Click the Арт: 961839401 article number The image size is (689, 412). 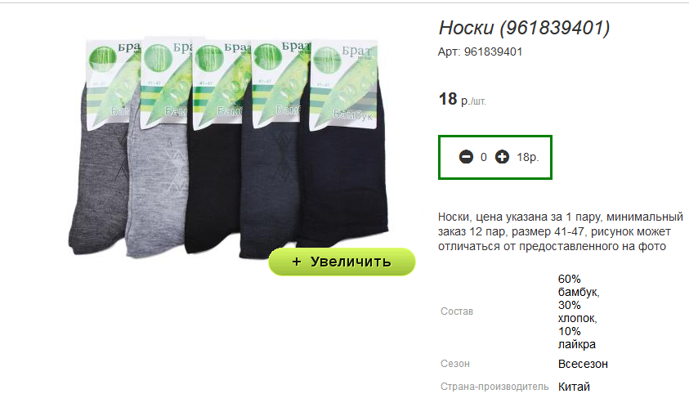coord(480,51)
